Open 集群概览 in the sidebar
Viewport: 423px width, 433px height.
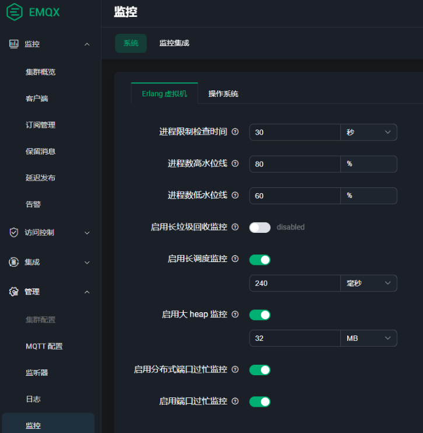tap(40, 72)
